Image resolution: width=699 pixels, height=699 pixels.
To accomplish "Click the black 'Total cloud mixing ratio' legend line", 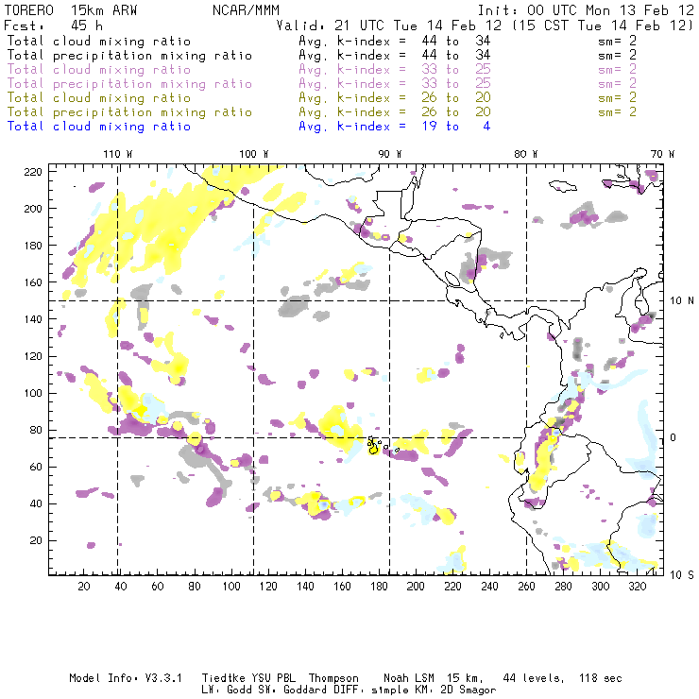I will pos(99,41).
